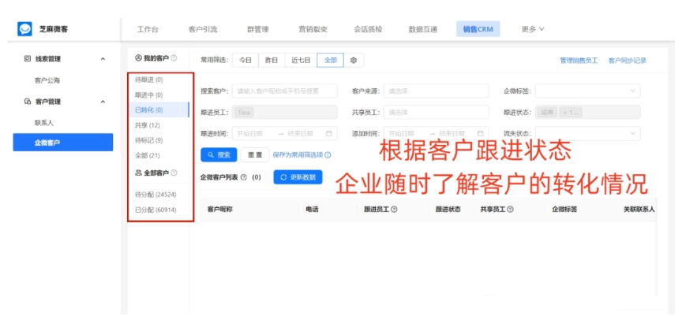
Task: Select the 今日 quick filter
Action: pyautogui.click(x=245, y=61)
